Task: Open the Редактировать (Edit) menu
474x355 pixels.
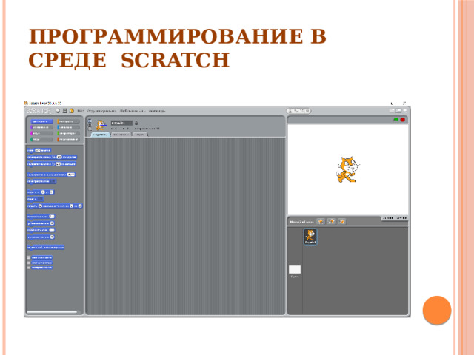Action: point(101,111)
